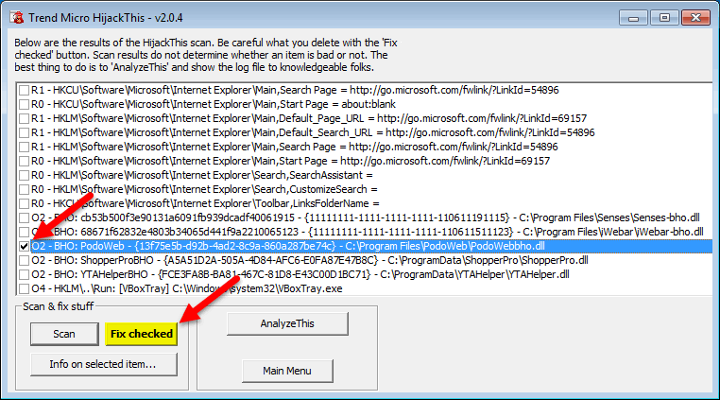720x400 pixels.
Task: Click the AnalyzeThis button
Action: (287, 323)
